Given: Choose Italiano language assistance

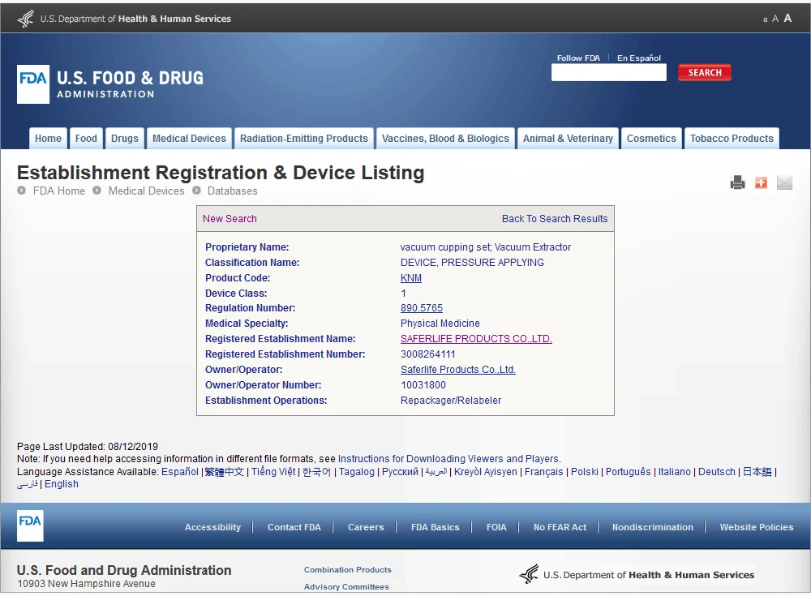Looking at the screenshot, I should (674, 472).
